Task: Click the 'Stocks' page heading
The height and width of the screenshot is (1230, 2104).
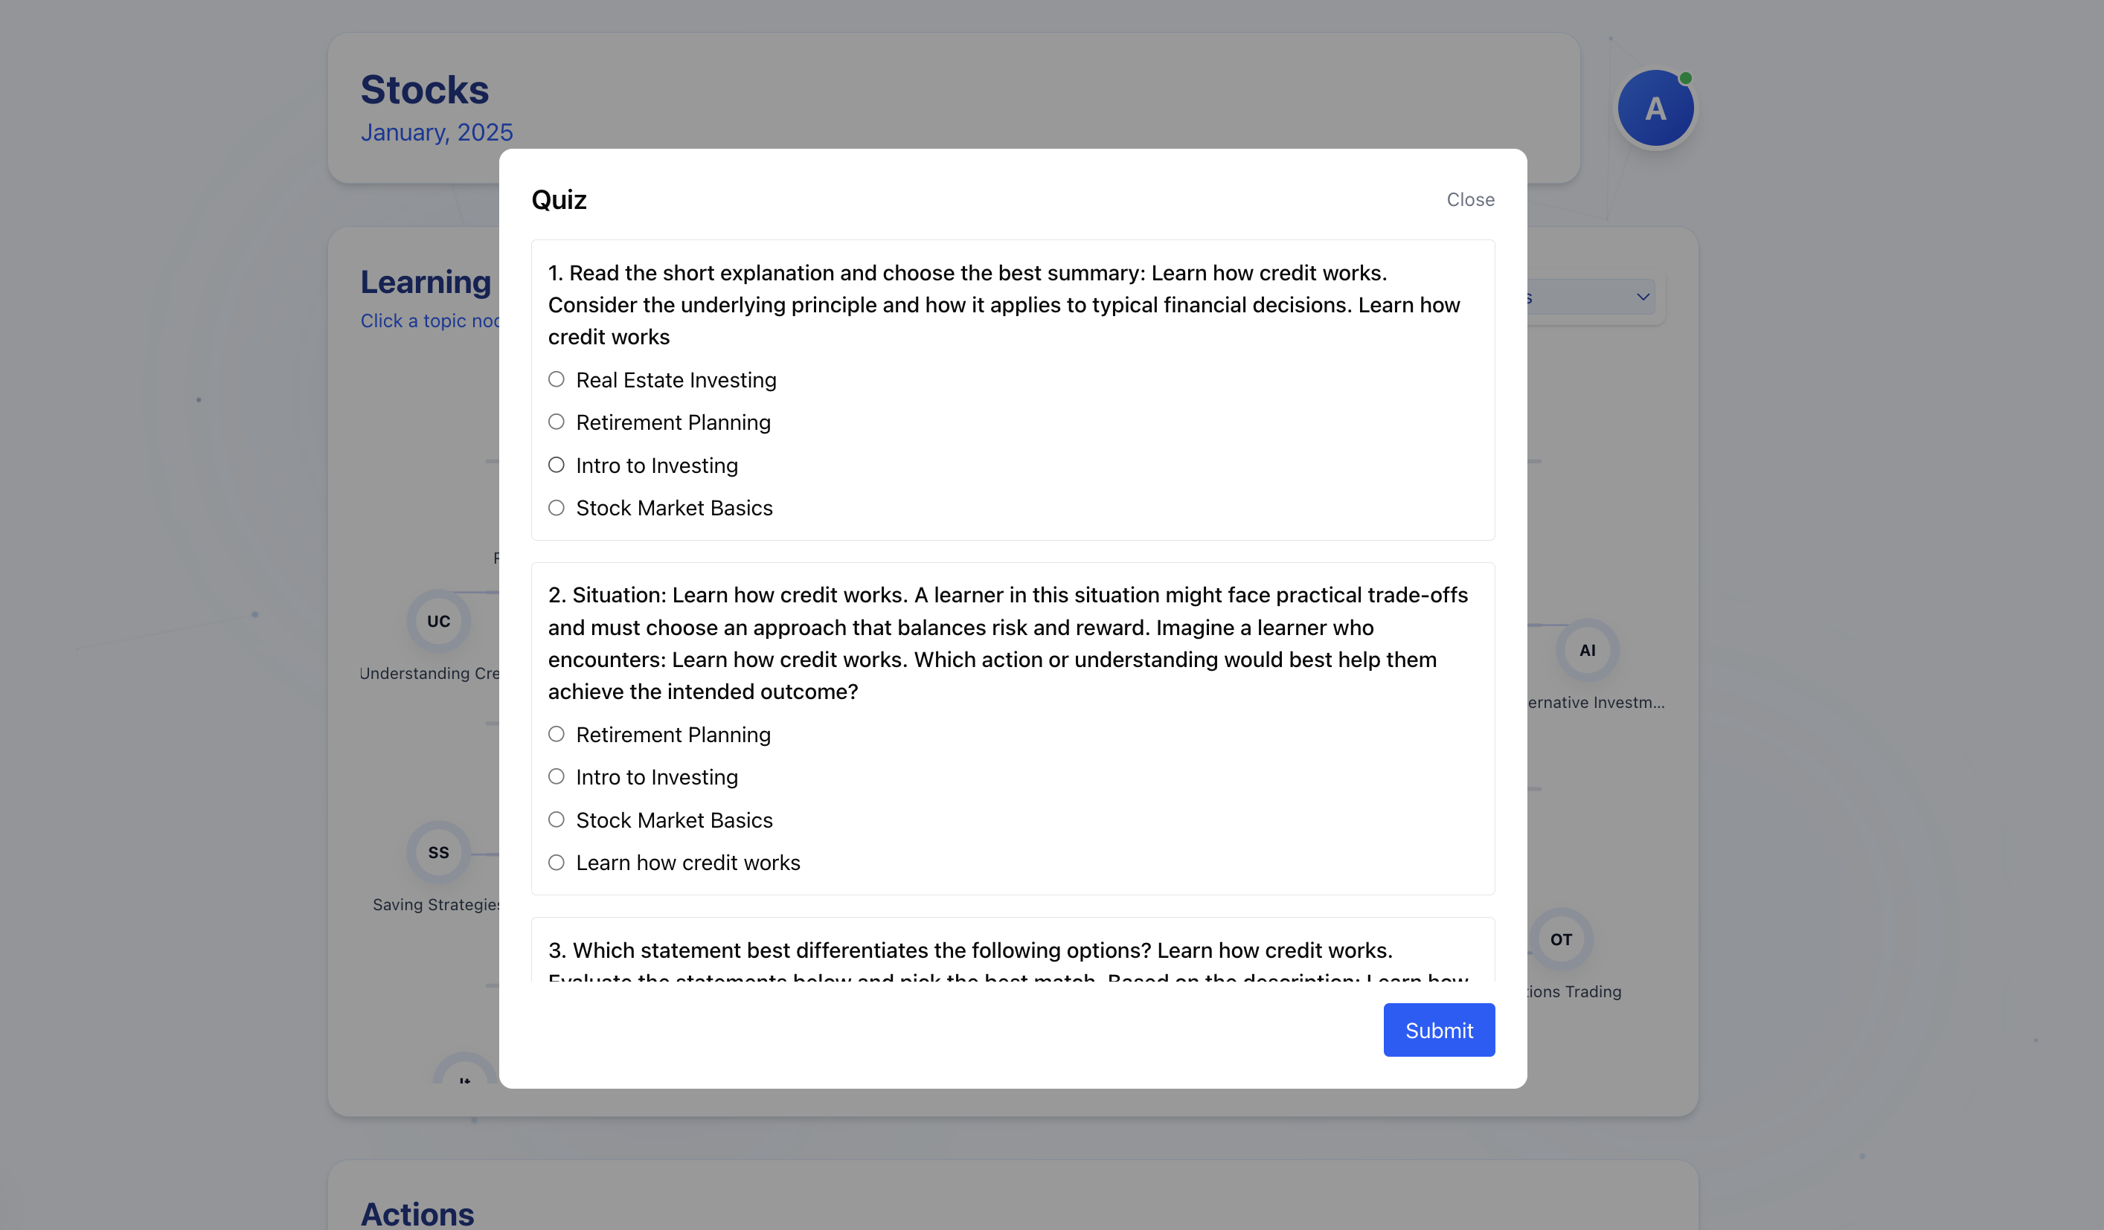Action: coord(424,89)
